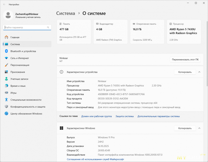This screenshot has width=208, height=162.
Task: Click the search magnifier icon
Action: click(48, 27)
